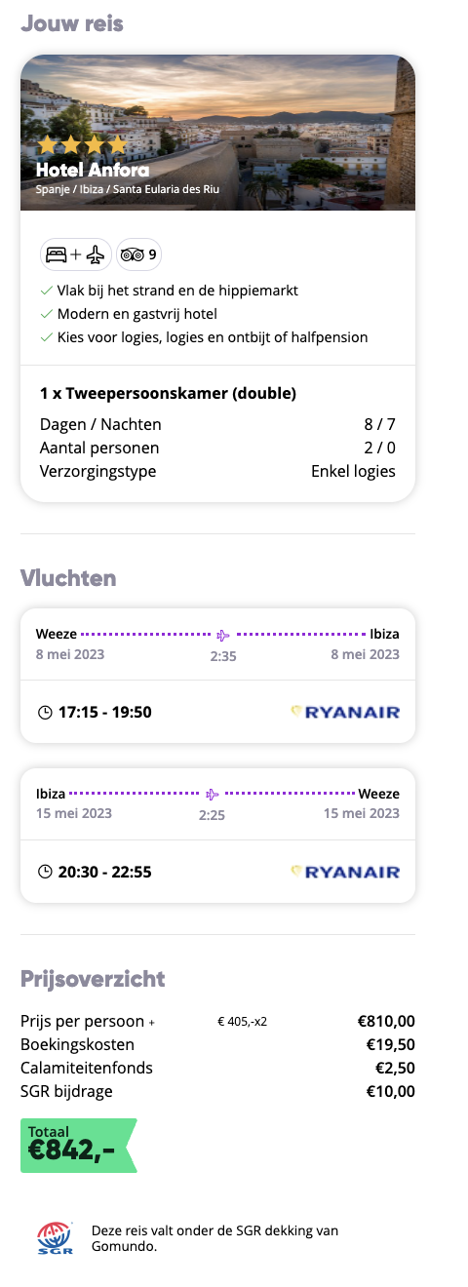
Task: Open the TripAdvisor rating 9 badge
Action: click(x=138, y=254)
